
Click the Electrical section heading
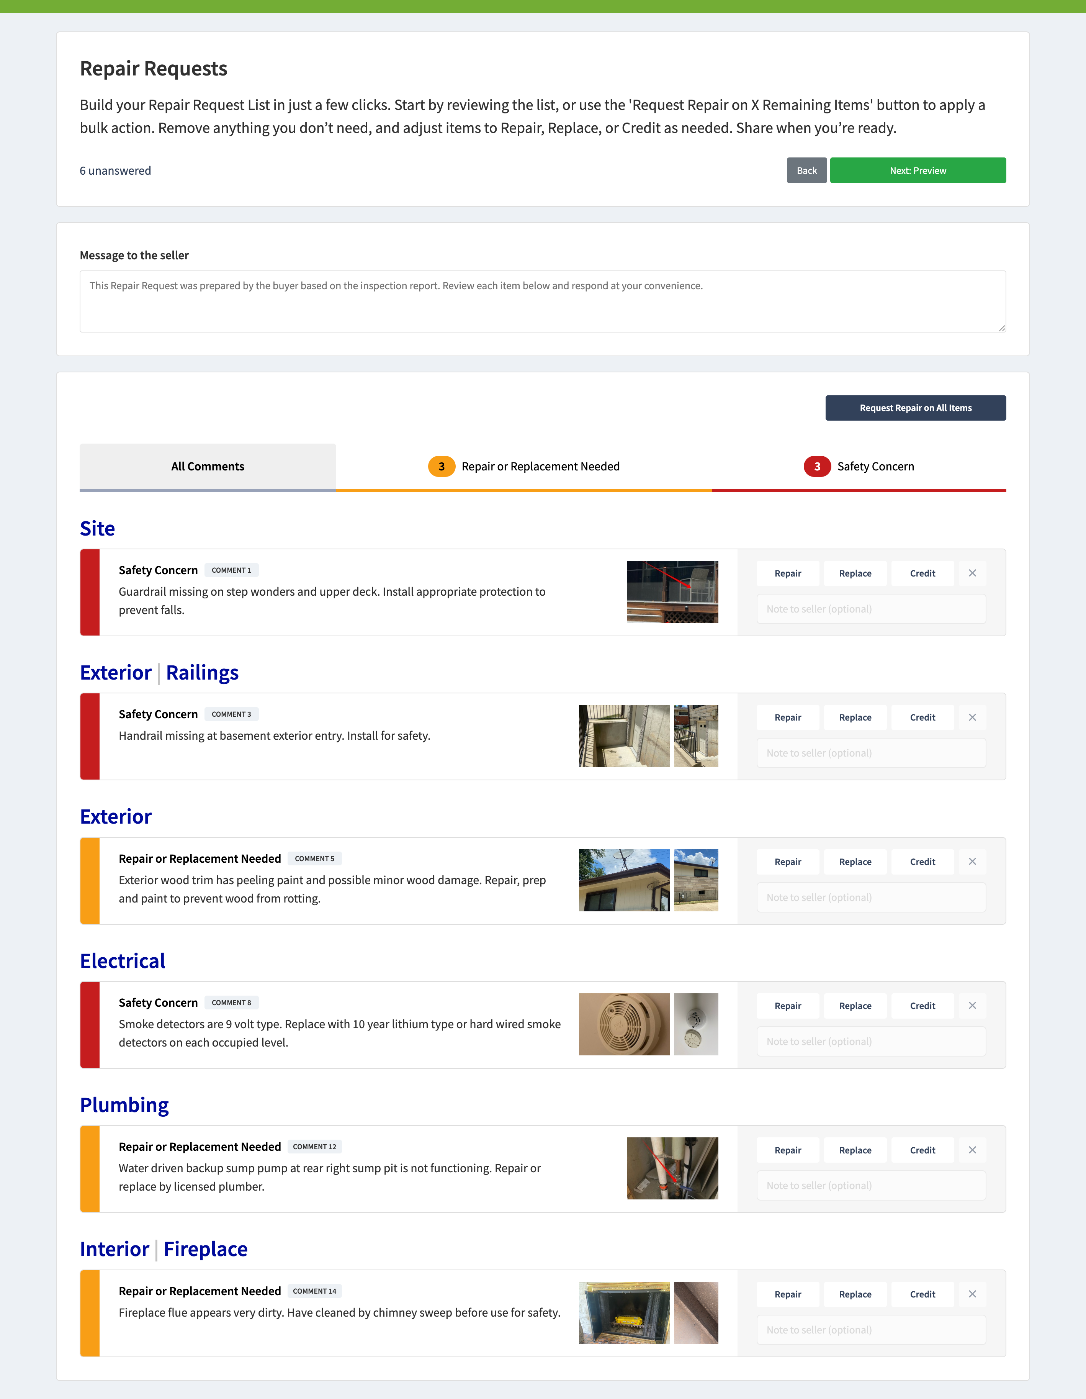[x=122, y=961]
